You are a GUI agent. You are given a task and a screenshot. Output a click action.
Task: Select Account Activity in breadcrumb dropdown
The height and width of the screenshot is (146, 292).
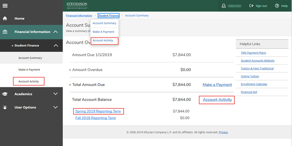click(103, 40)
